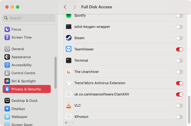Click the Accessibility icon in sidebar
This screenshot has height=126, width=191.
pyautogui.click(x=7, y=65)
